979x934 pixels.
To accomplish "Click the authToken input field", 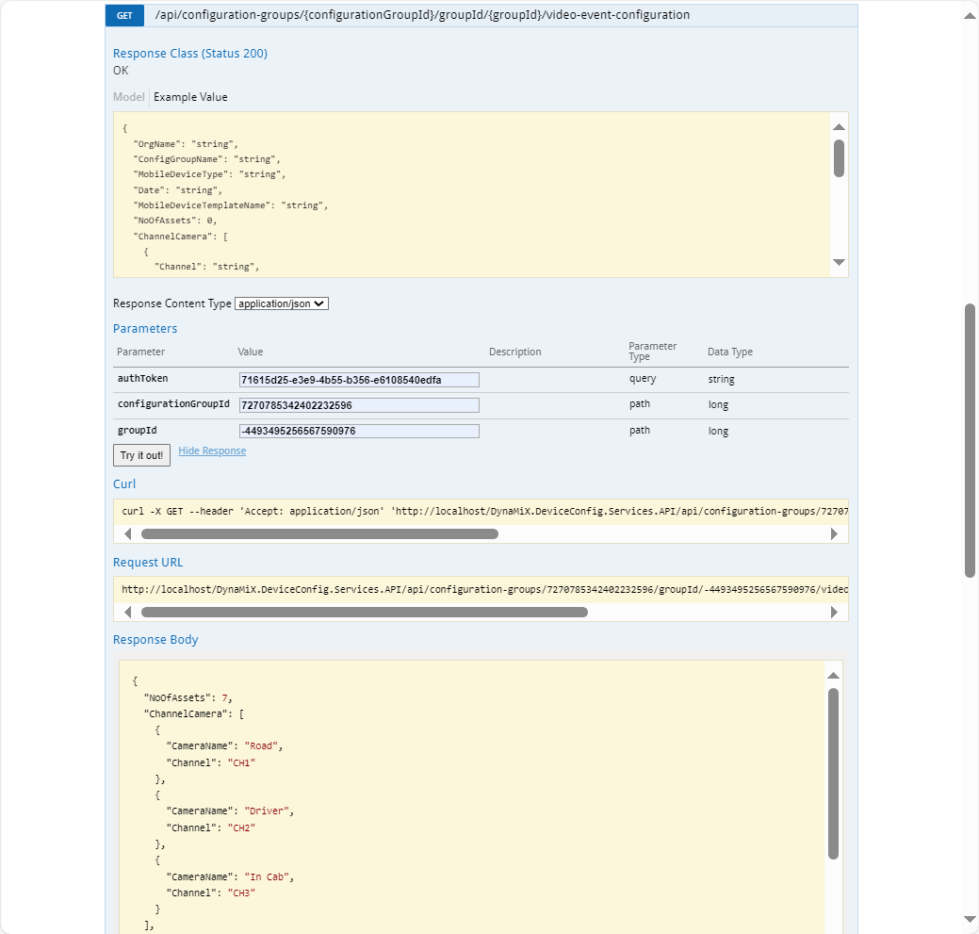I will click(359, 380).
